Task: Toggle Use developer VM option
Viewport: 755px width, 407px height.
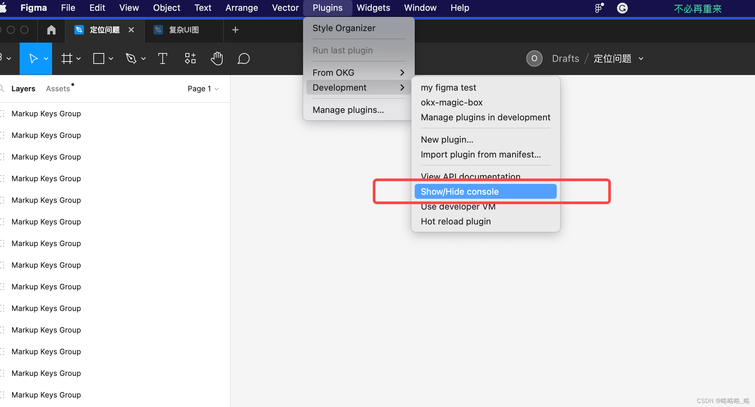Action: [x=458, y=207]
